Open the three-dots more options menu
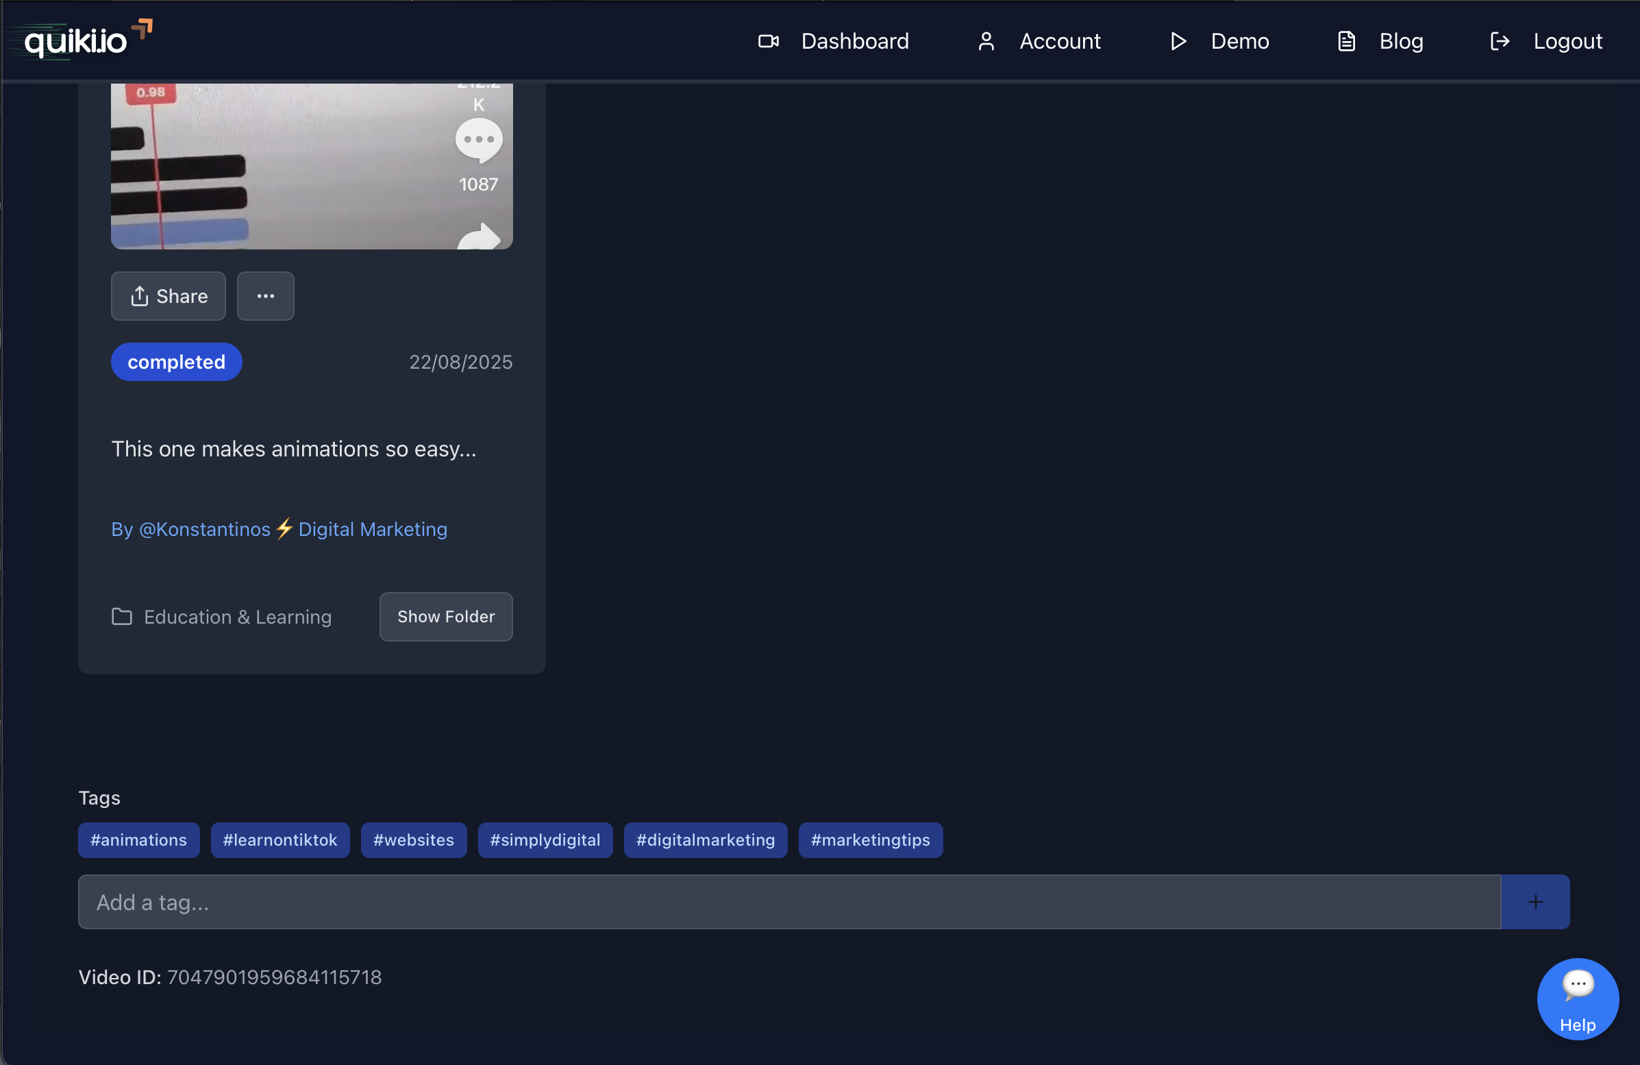1640x1065 pixels. (x=265, y=295)
